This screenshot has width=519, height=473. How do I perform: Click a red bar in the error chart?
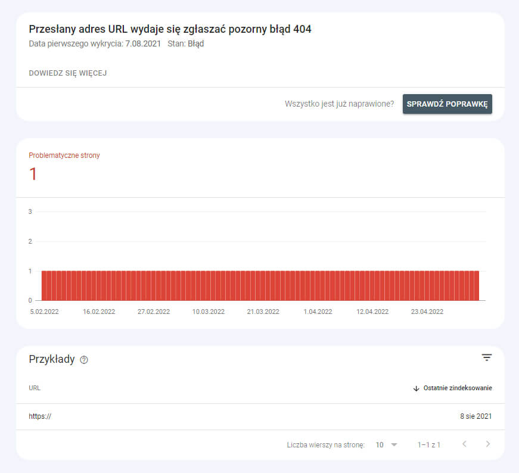[x=238, y=285]
